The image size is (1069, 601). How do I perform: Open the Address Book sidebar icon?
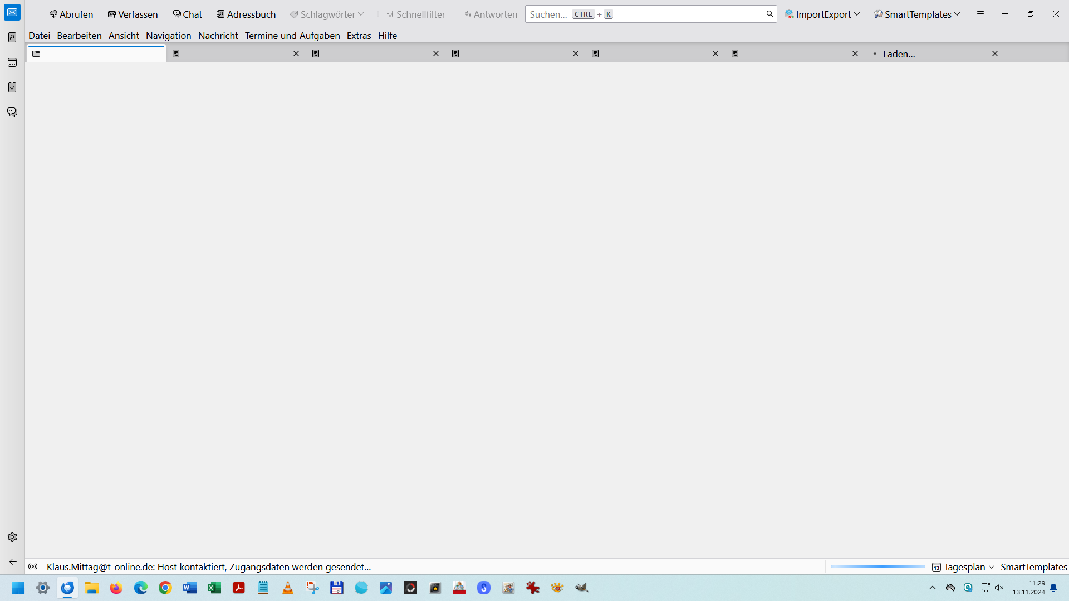(12, 37)
